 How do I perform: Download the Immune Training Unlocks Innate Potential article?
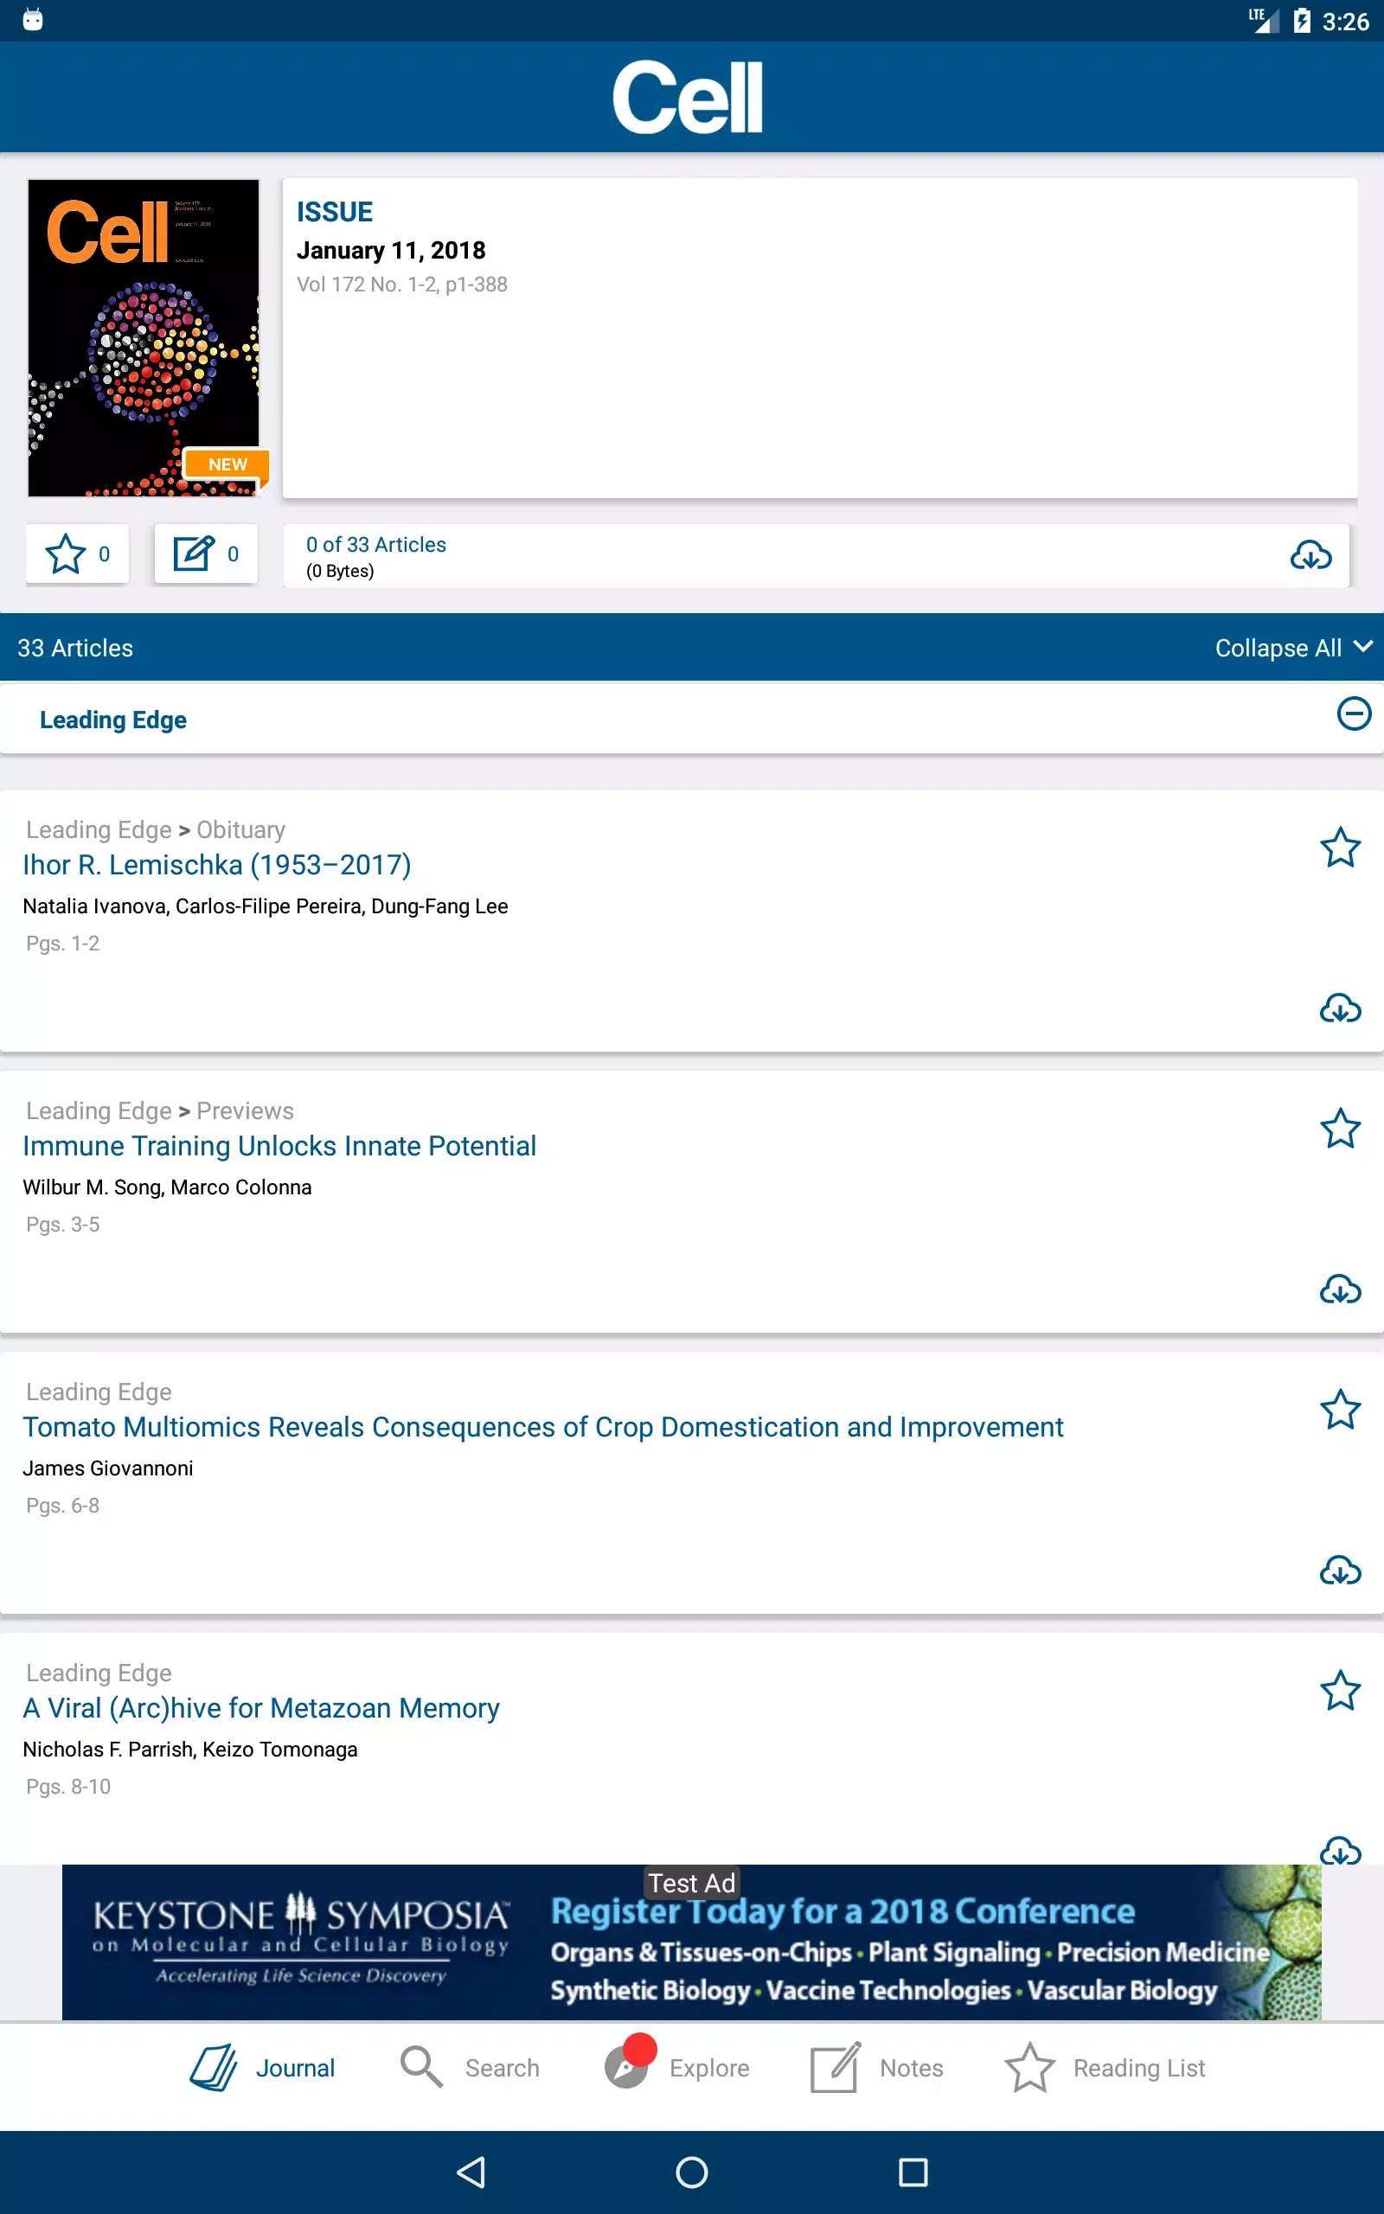1340,1289
